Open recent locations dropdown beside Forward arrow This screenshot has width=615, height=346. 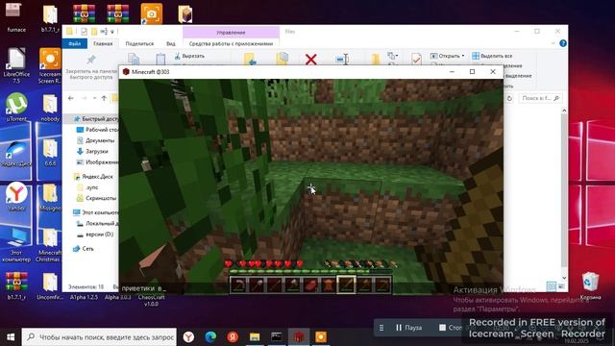point(94,98)
